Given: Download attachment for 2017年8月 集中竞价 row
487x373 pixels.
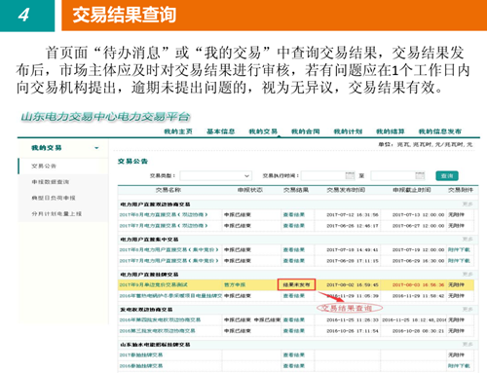Looking at the screenshot, I should (x=459, y=249).
